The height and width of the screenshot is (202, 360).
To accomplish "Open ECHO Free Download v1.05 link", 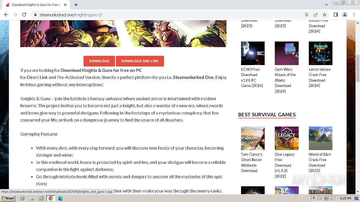I will (252, 77).
